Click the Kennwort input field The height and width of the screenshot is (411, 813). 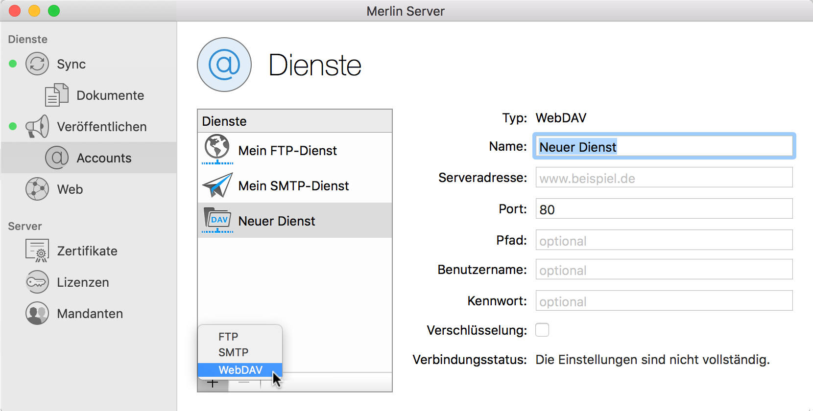coord(664,301)
